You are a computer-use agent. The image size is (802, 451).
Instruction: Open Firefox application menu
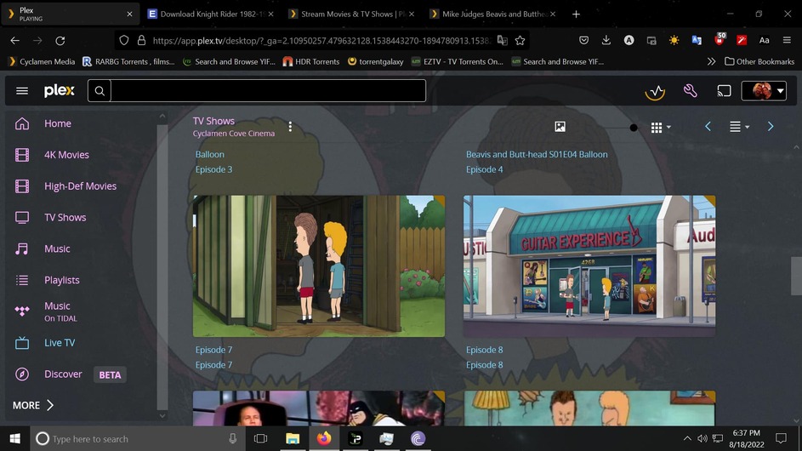(x=787, y=41)
